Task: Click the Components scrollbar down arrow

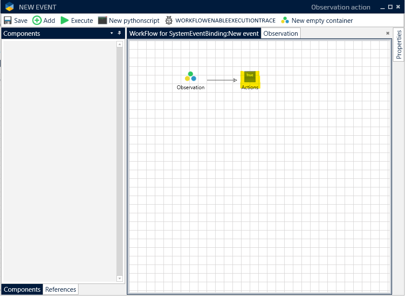Action: tap(120, 279)
